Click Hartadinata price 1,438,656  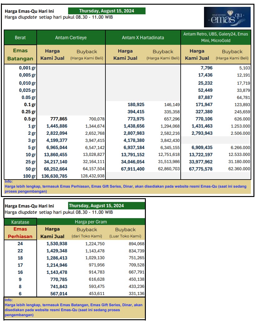[134, 126]
